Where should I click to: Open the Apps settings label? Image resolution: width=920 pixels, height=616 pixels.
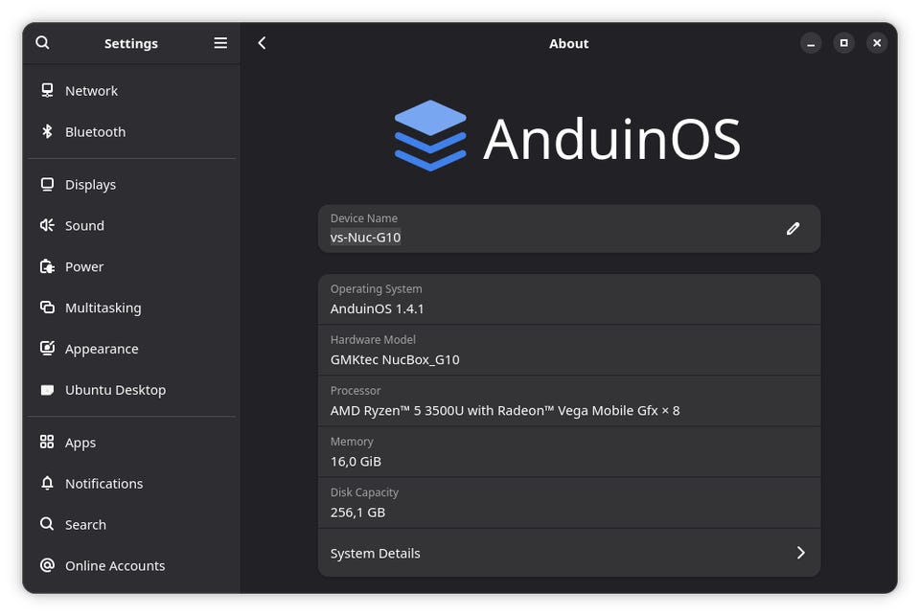click(x=80, y=443)
